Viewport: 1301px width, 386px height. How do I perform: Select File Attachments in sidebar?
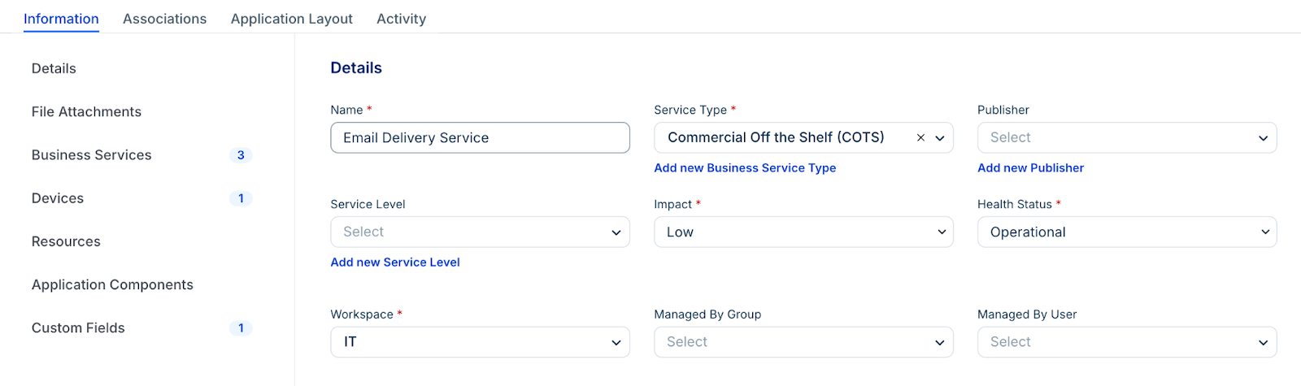coord(86,112)
